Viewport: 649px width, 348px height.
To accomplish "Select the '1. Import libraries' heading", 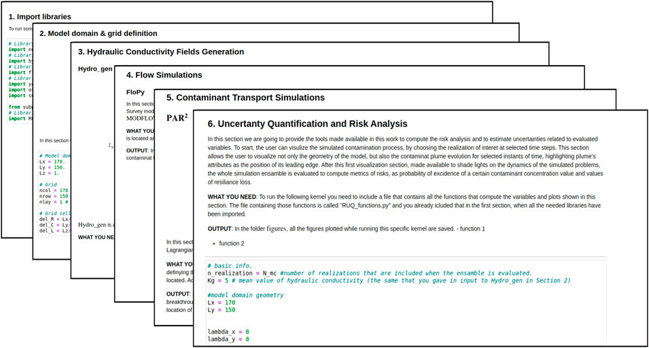I will coord(39,17).
